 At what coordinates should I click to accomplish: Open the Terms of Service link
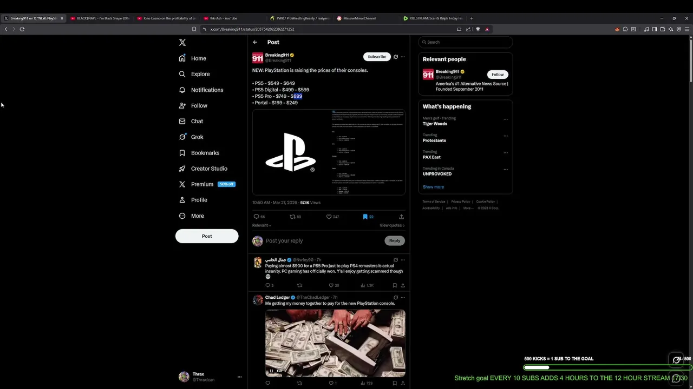click(434, 202)
